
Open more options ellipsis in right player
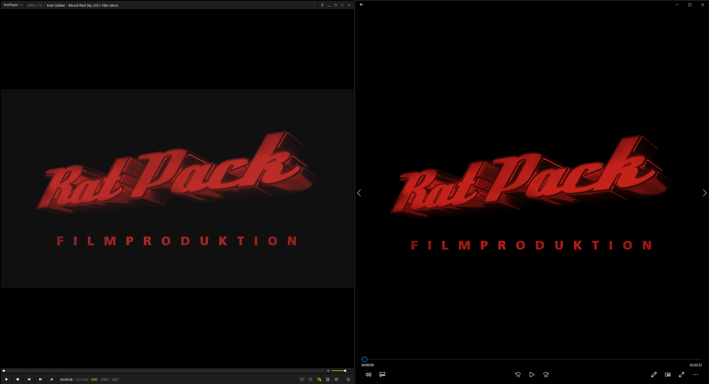[x=695, y=375]
